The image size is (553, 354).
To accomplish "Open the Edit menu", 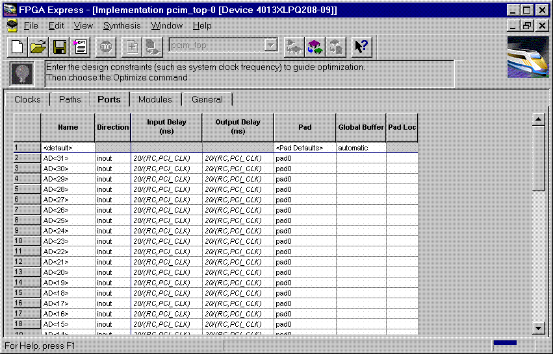I will click(x=56, y=26).
